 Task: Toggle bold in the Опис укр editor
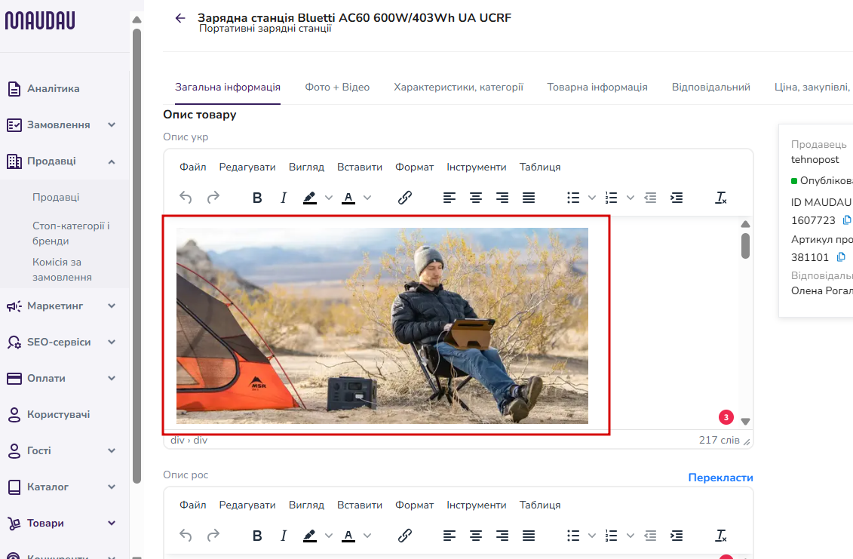point(257,198)
